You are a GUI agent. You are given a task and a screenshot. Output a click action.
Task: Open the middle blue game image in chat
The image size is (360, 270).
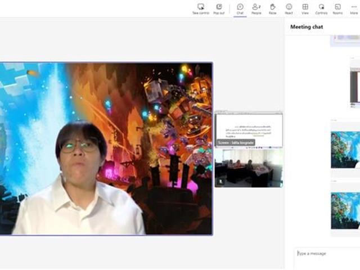click(x=345, y=150)
